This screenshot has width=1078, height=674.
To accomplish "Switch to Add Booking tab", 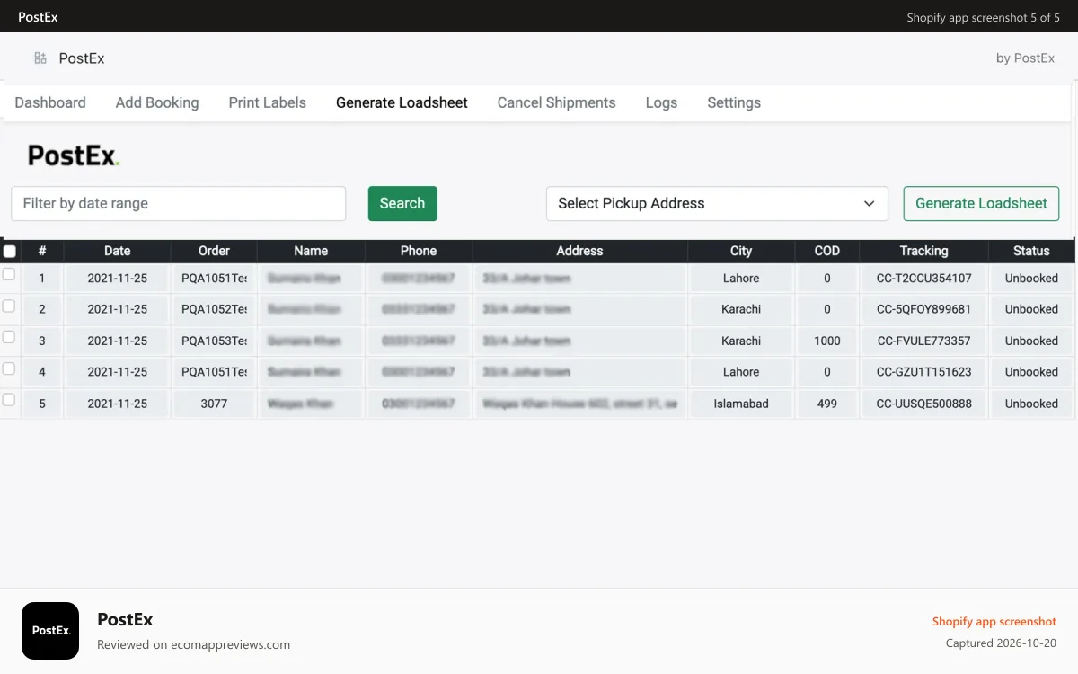I will pyautogui.click(x=157, y=102).
